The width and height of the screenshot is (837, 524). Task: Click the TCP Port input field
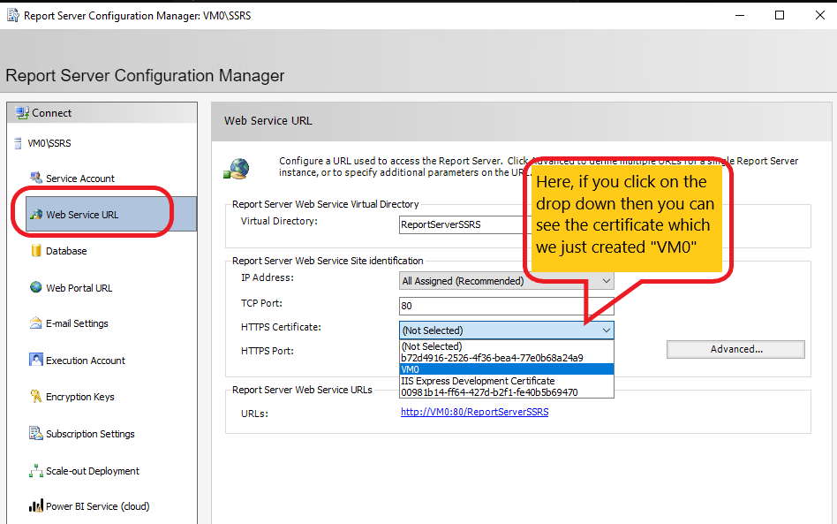coord(507,306)
